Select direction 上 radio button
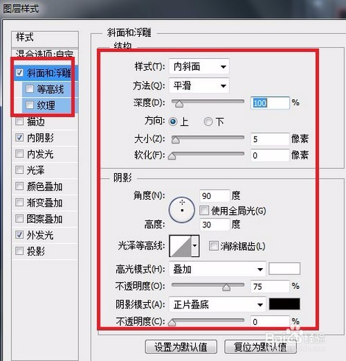 [173, 121]
